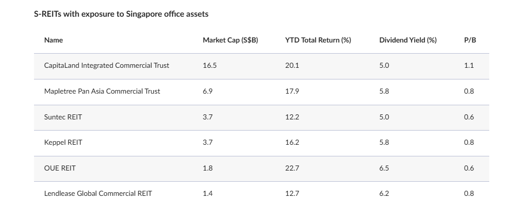
Task: Click the OUE REIT name
Action: coord(60,168)
